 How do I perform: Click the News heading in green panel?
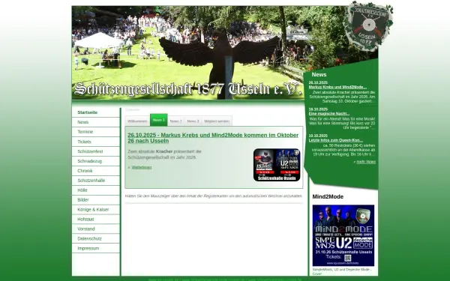tap(319, 74)
